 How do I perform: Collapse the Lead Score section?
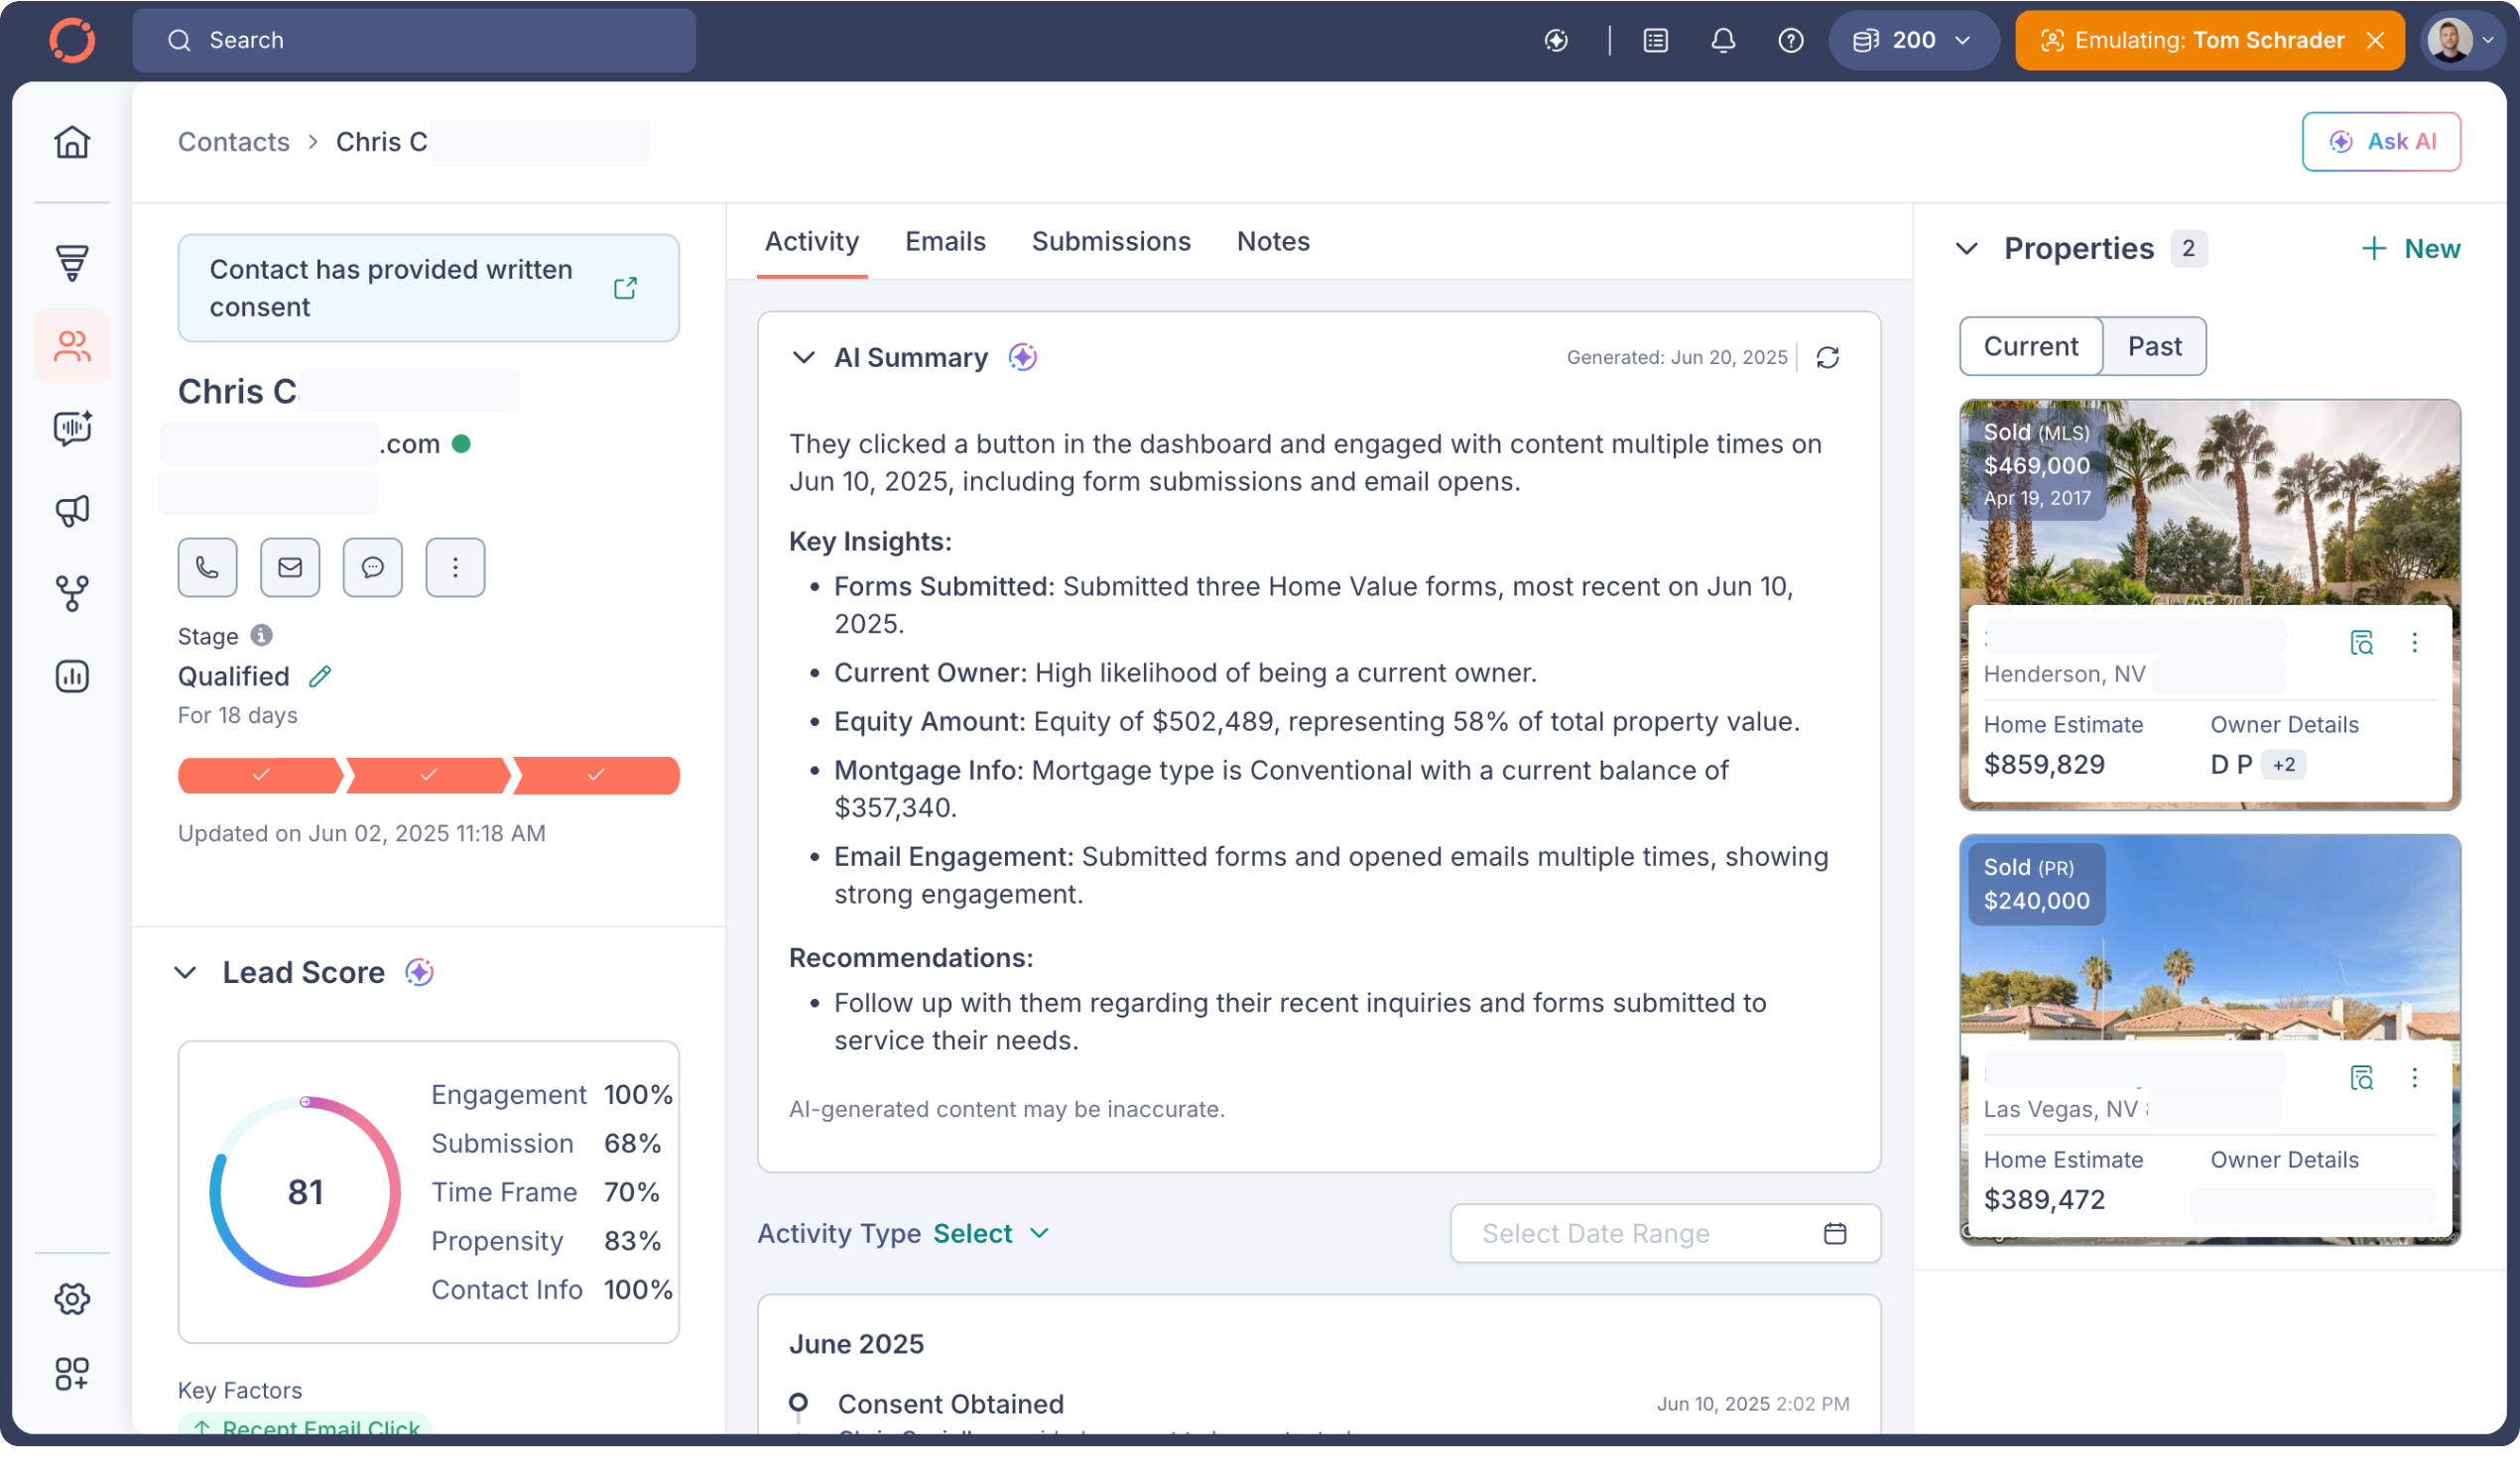coord(185,973)
